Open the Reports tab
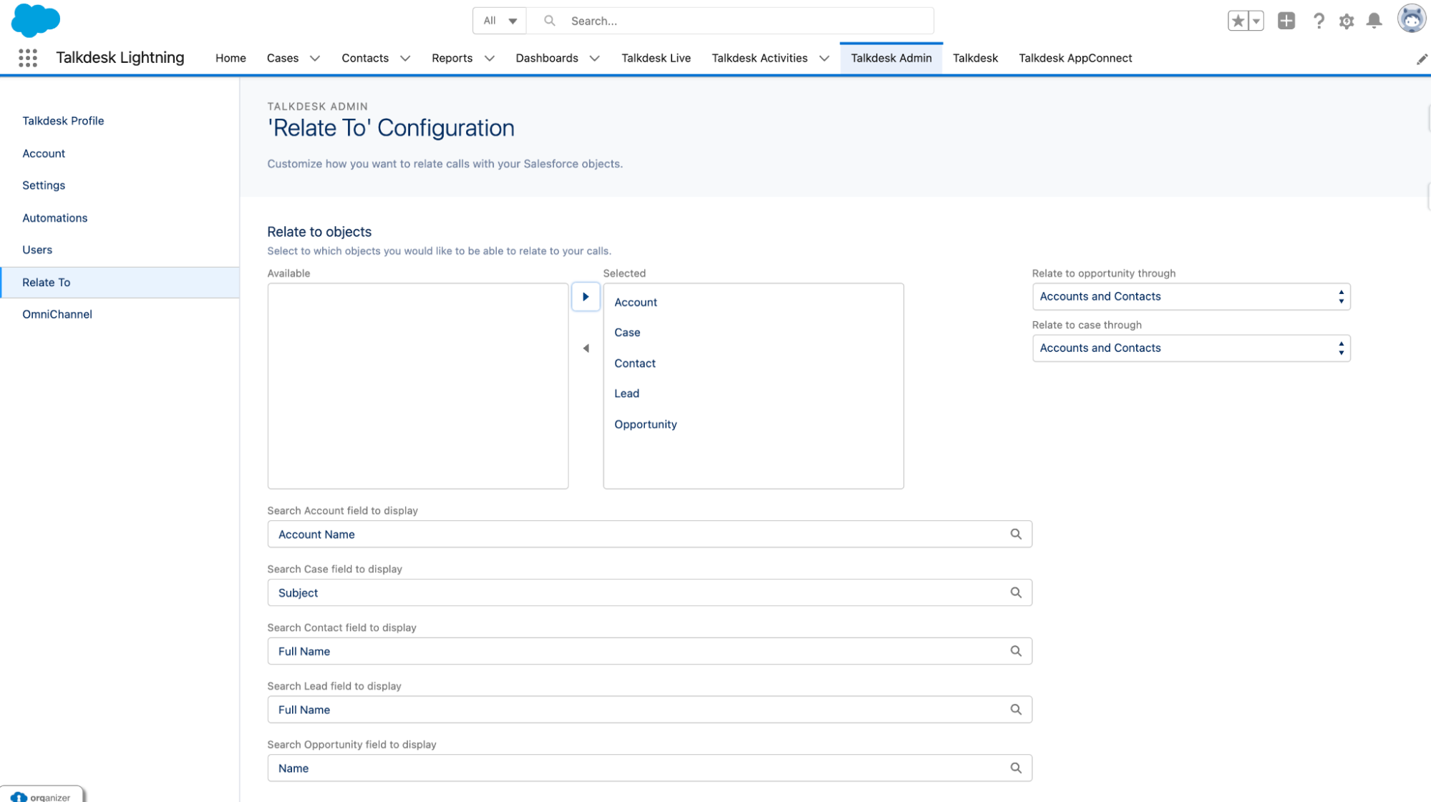 (452, 59)
